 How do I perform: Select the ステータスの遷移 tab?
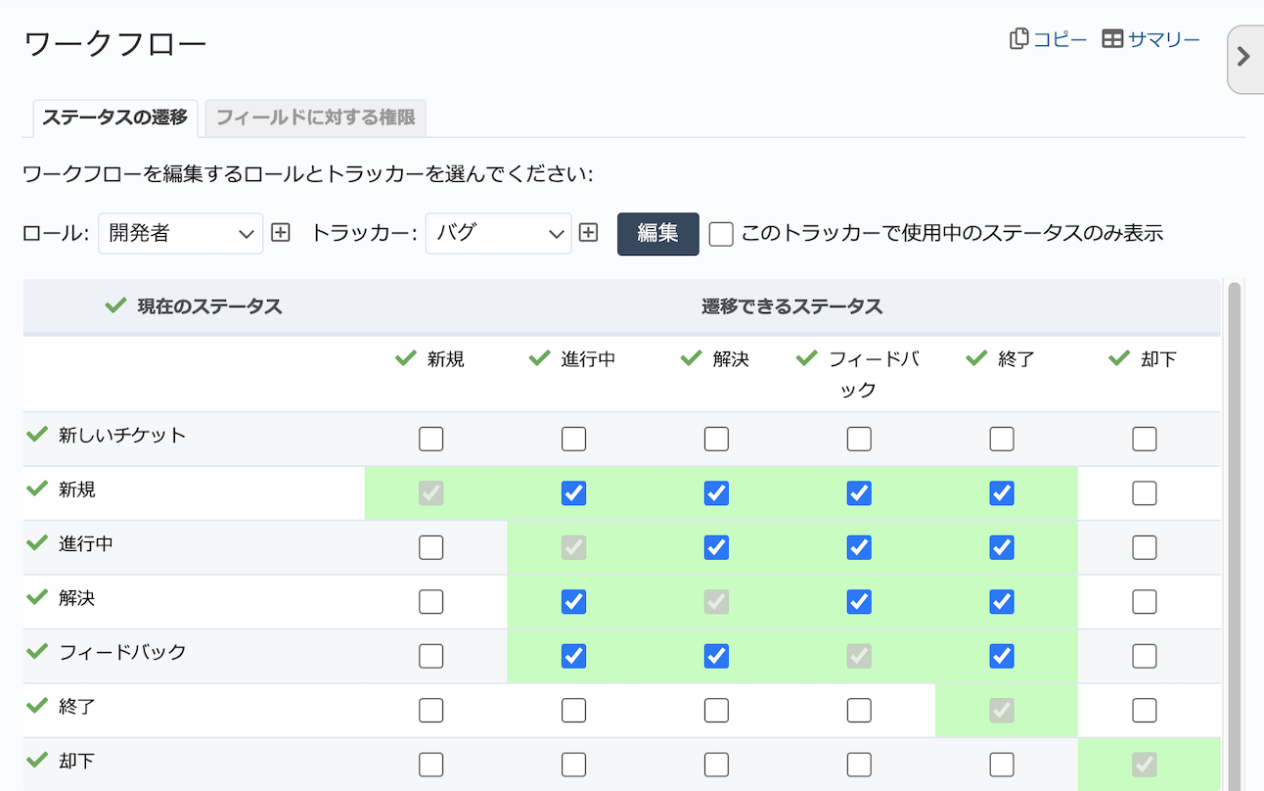tap(114, 117)
